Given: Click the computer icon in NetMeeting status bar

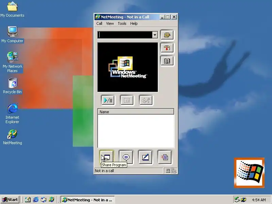Looking at the screenshot, I should [168, 171].
